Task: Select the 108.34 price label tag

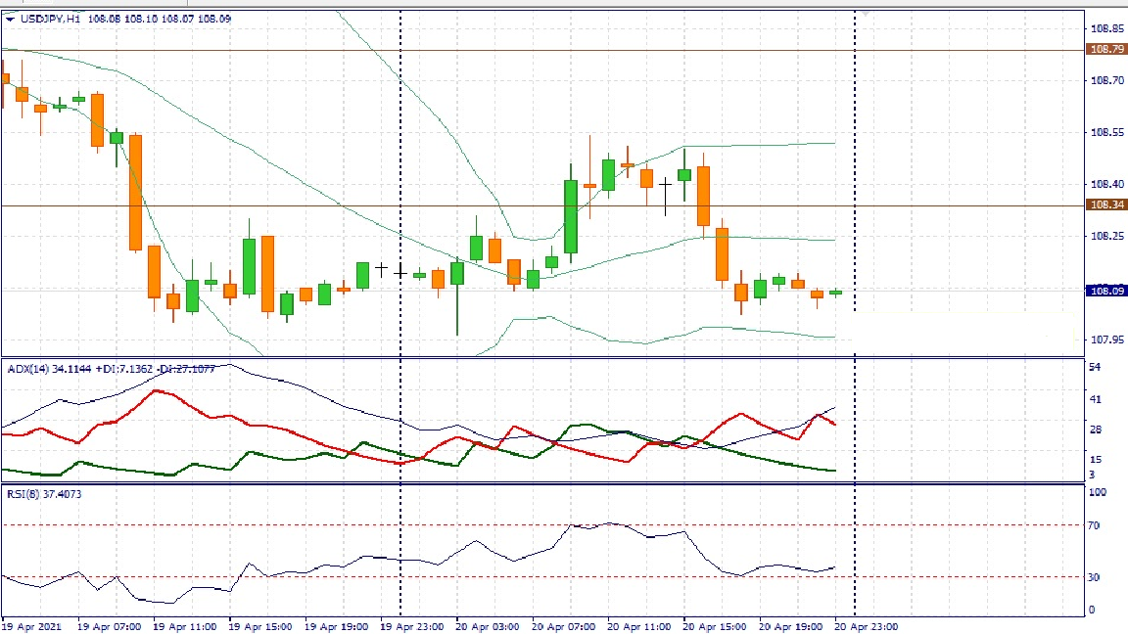Action: click(1106, 204)
